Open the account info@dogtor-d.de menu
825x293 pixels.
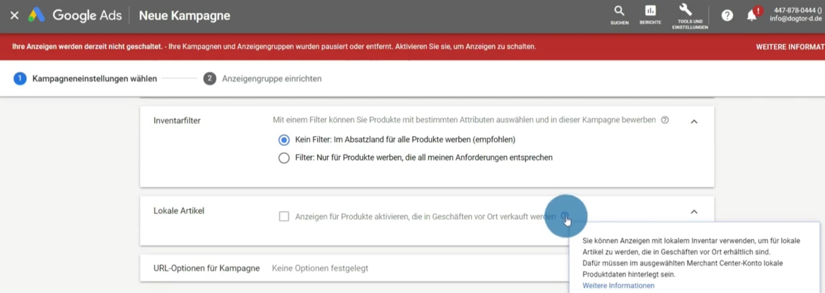point(795,15)
